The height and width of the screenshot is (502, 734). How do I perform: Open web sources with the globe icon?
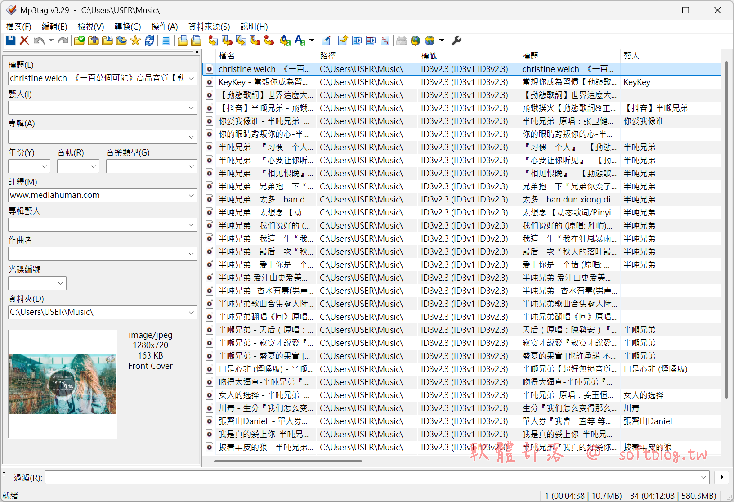click(x=415, y=40)
